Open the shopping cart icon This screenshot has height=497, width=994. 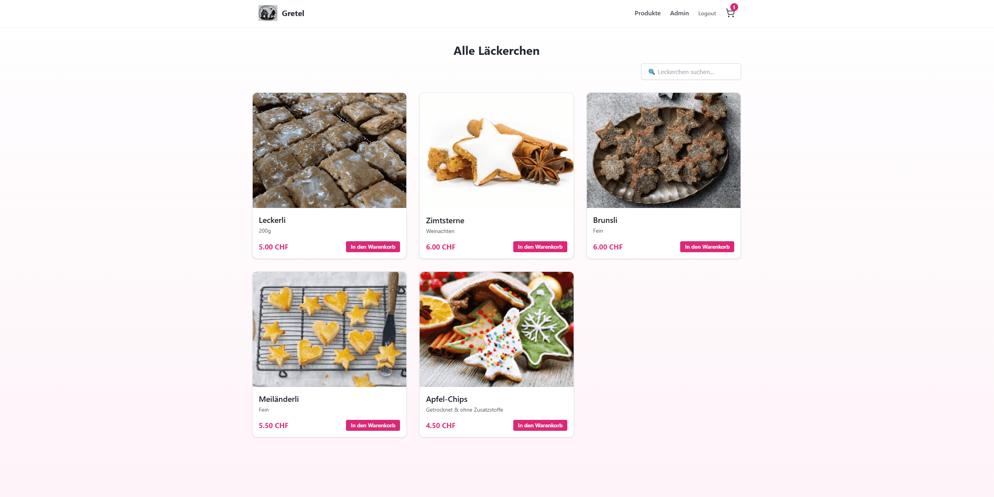tap(730, 13)
